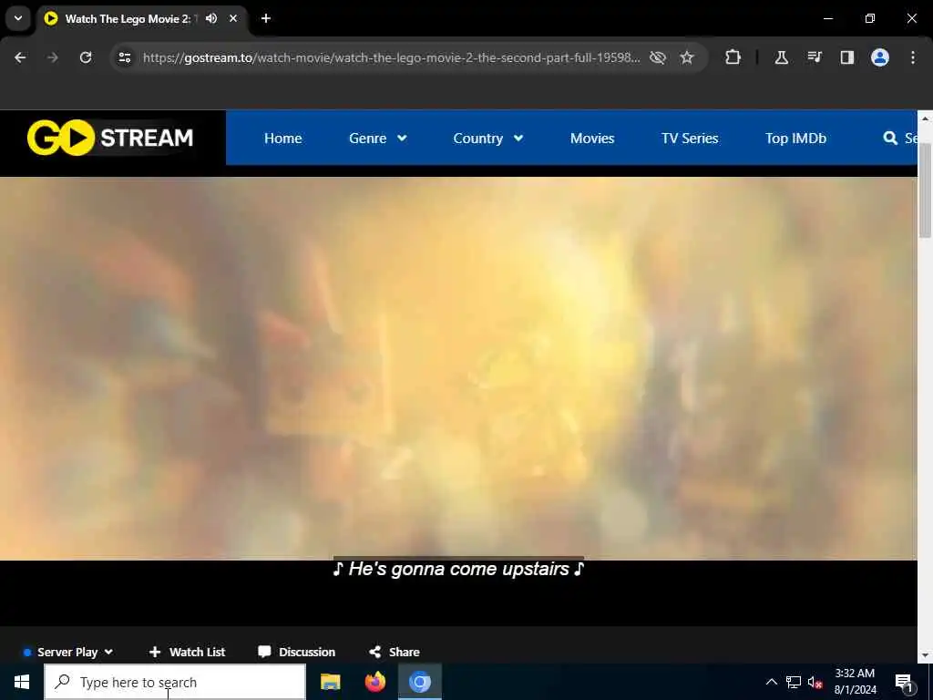Open media controls in toolbar
The height and width of the screenshot is (700, 933).
click(x=815, y=57)
